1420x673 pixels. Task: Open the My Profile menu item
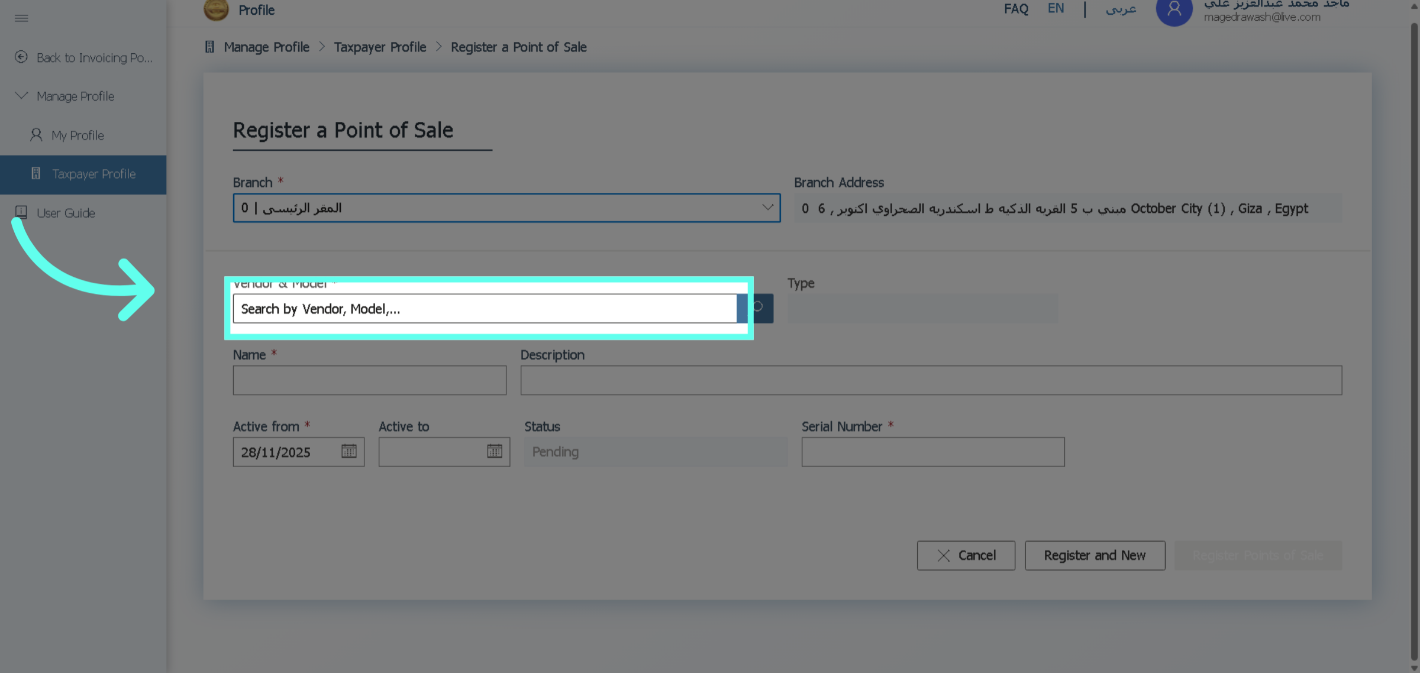pos(78,135)
